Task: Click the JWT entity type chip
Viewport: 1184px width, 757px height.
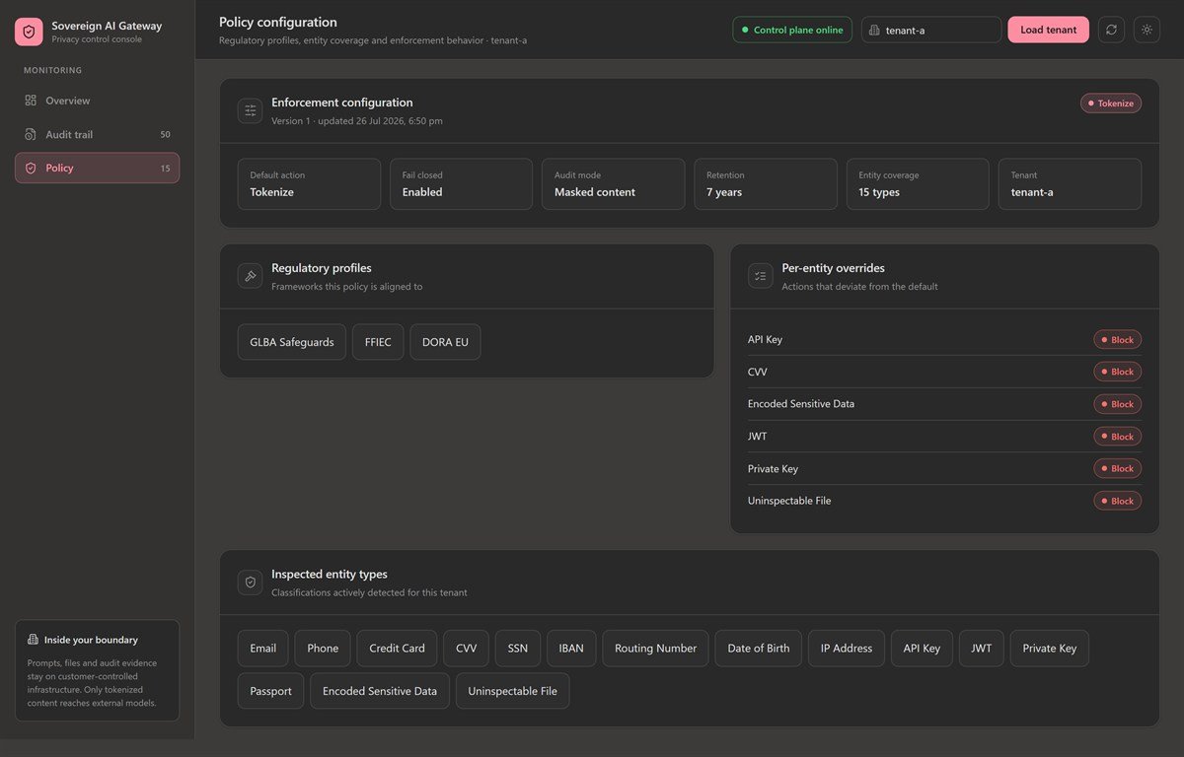Action: pyautogui.click(x=982, y=649)
